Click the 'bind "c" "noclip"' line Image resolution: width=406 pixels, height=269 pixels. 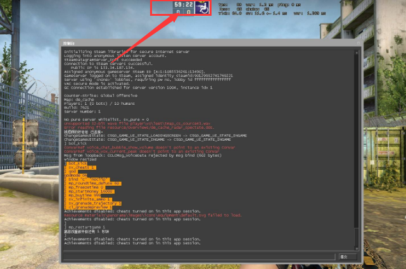87,179
